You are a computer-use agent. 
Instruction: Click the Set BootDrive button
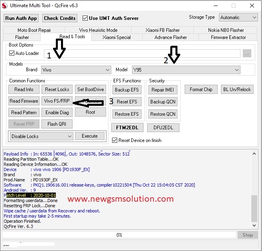point(91,90)
